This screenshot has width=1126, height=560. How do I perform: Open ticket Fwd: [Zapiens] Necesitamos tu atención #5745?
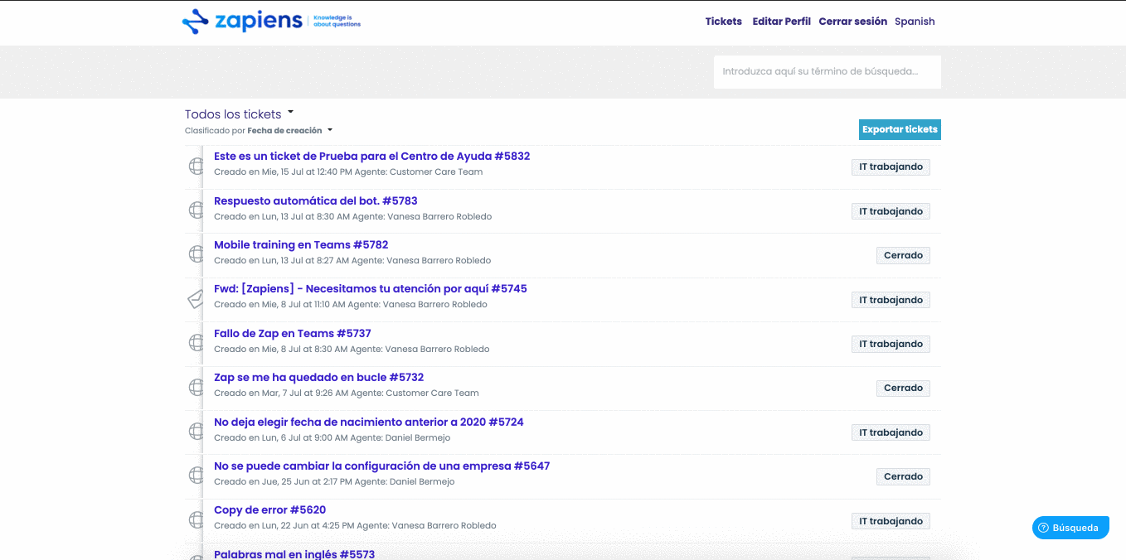tap(371, 289)
